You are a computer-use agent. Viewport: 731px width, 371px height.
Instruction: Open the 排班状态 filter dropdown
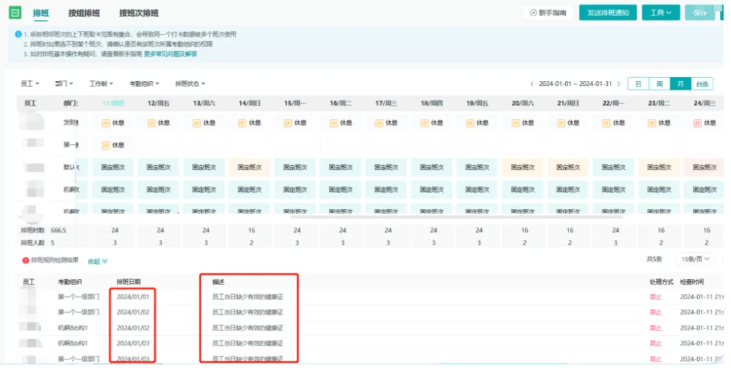(190, 84)
